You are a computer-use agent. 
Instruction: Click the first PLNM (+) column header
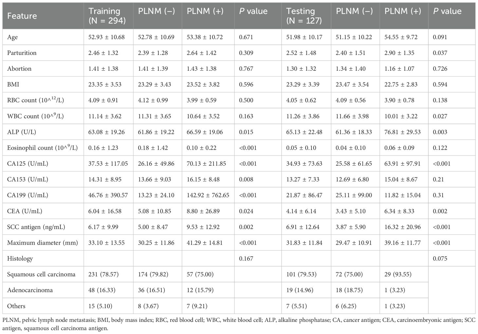[205, 11]
